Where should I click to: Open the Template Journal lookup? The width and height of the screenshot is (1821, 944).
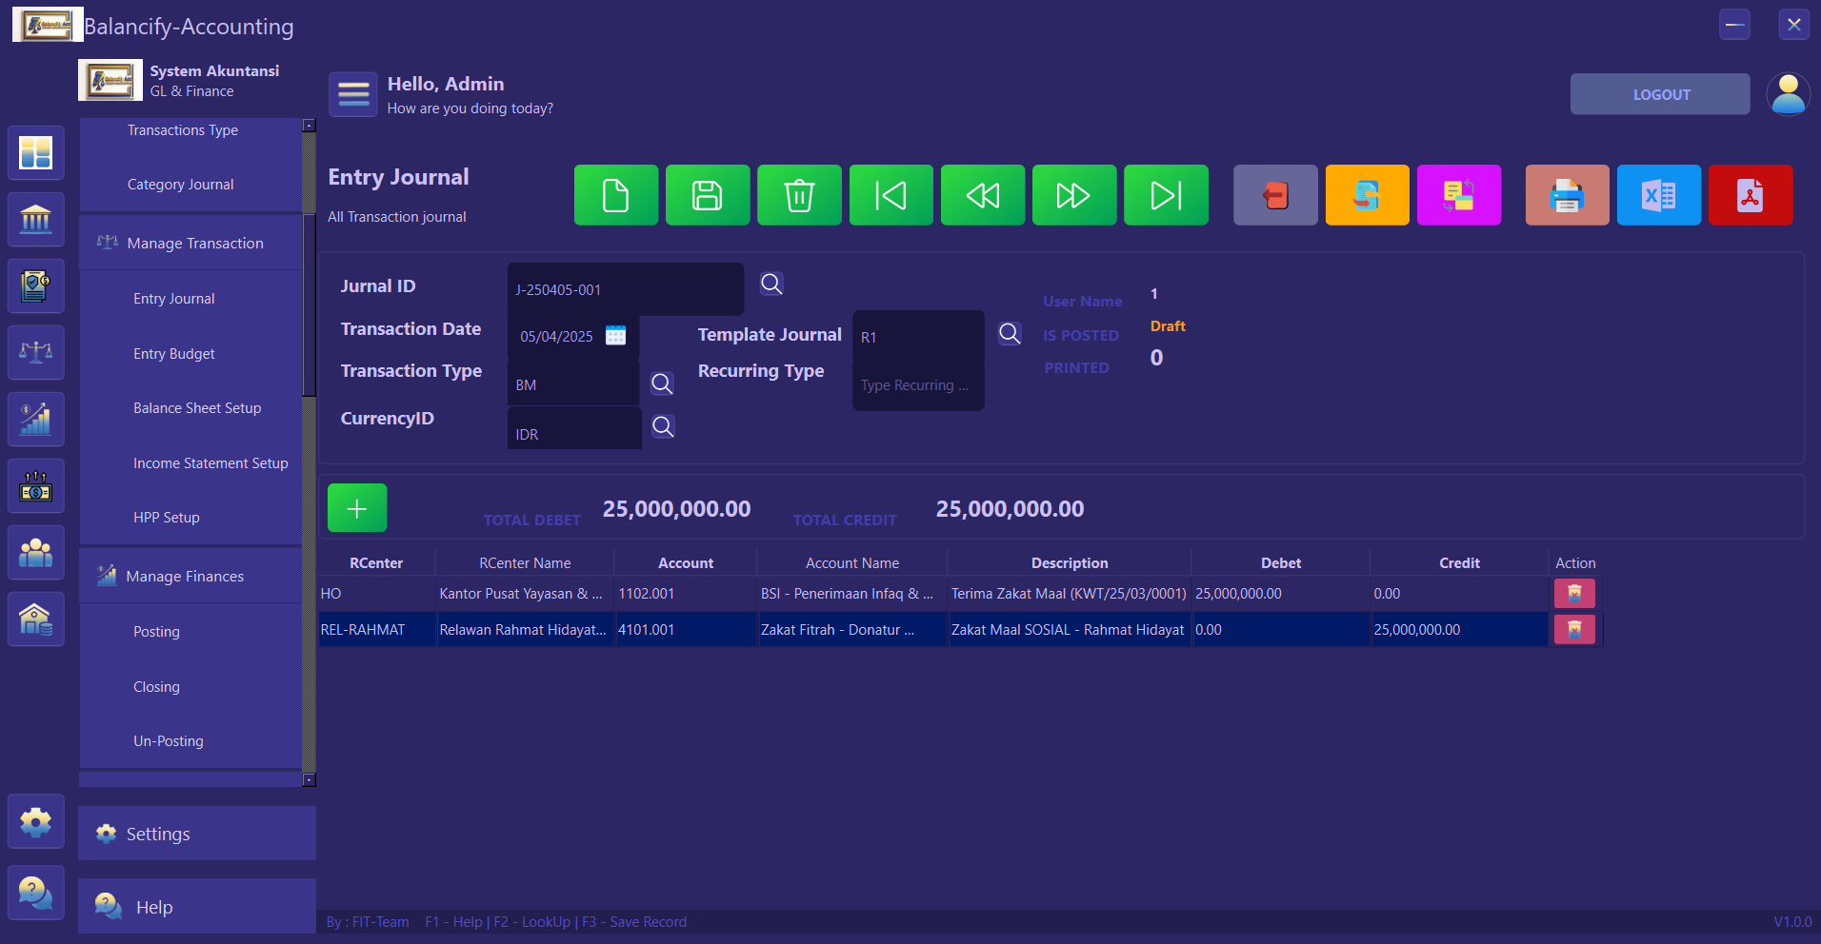pos(1010,334)
